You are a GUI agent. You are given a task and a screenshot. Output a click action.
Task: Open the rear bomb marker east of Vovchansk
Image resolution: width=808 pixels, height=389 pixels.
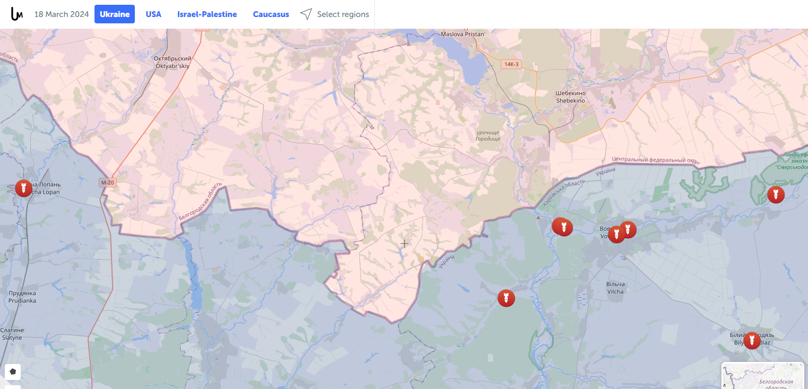pyautogui.click(x=628, y=229)
